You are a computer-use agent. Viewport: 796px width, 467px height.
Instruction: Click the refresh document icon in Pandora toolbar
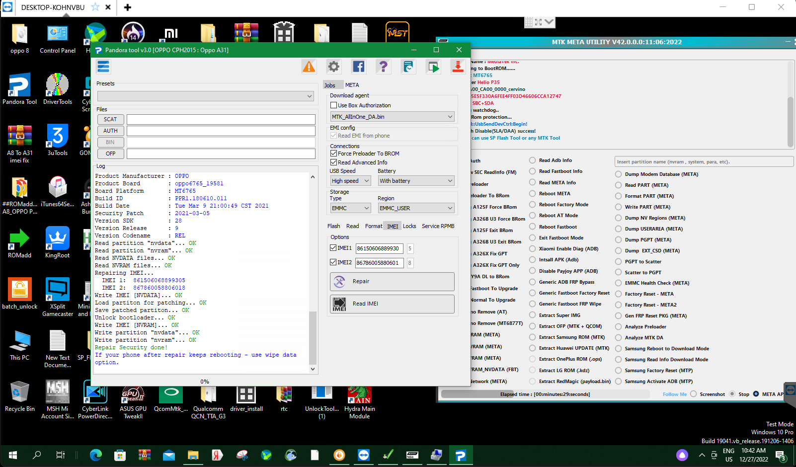(x=408, y=67)
